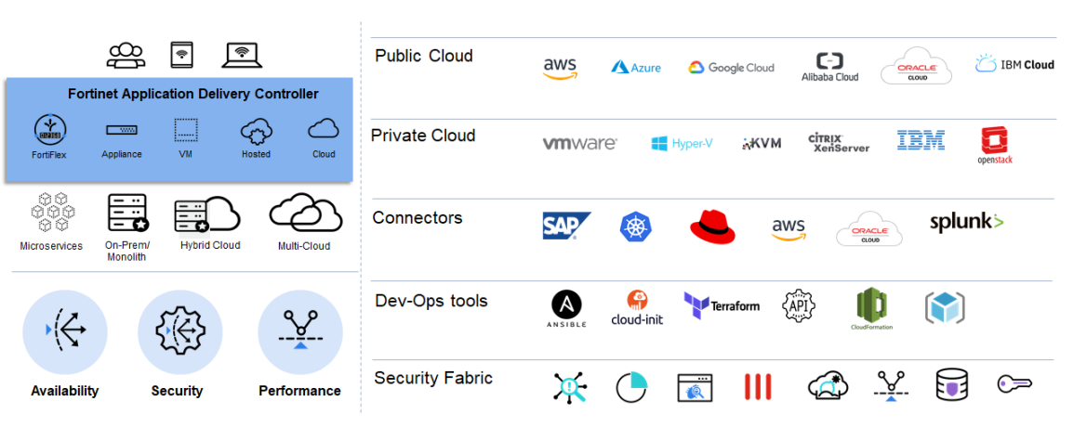Select the purple key icon
This screenshot has width=1074, height=440.
1014,384
